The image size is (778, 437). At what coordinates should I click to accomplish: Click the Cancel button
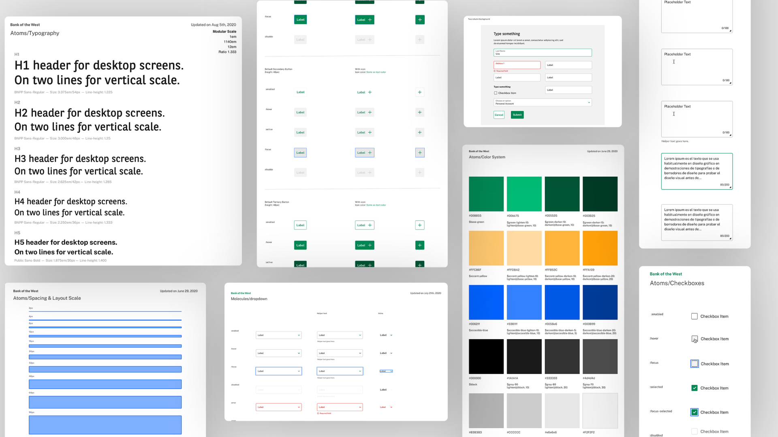click(x=499, y=115)
